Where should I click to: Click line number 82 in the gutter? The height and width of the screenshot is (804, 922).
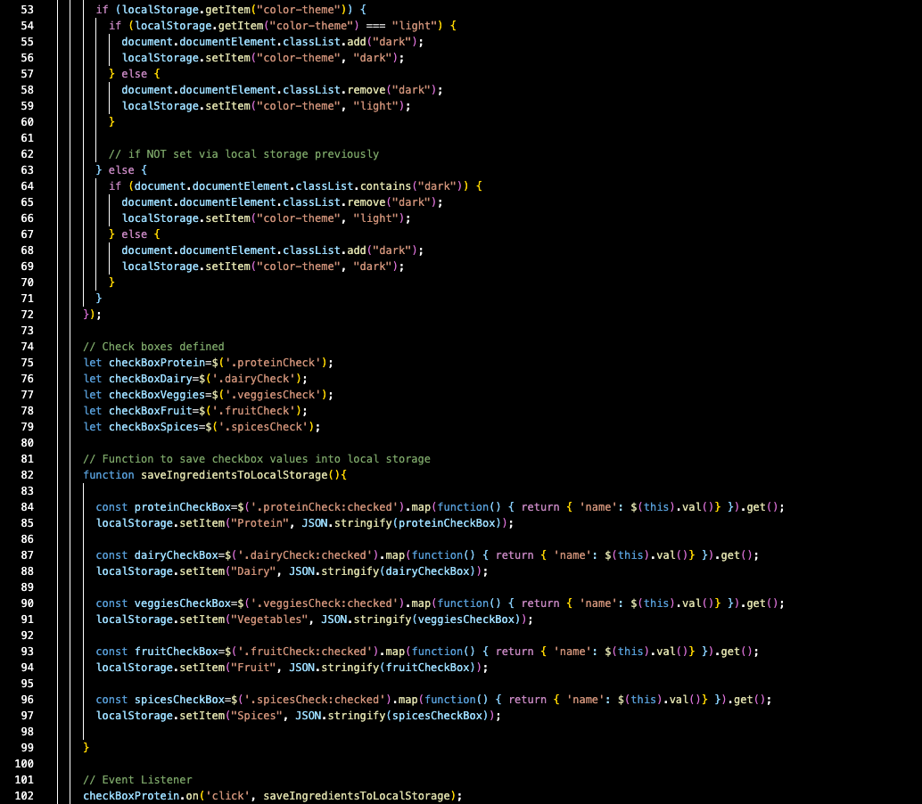point(26,474)
